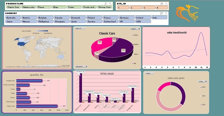Screen dimensions: 224x116
Task: Open the YEAR_ dropdown on donut chart
Action: (203, 82)
